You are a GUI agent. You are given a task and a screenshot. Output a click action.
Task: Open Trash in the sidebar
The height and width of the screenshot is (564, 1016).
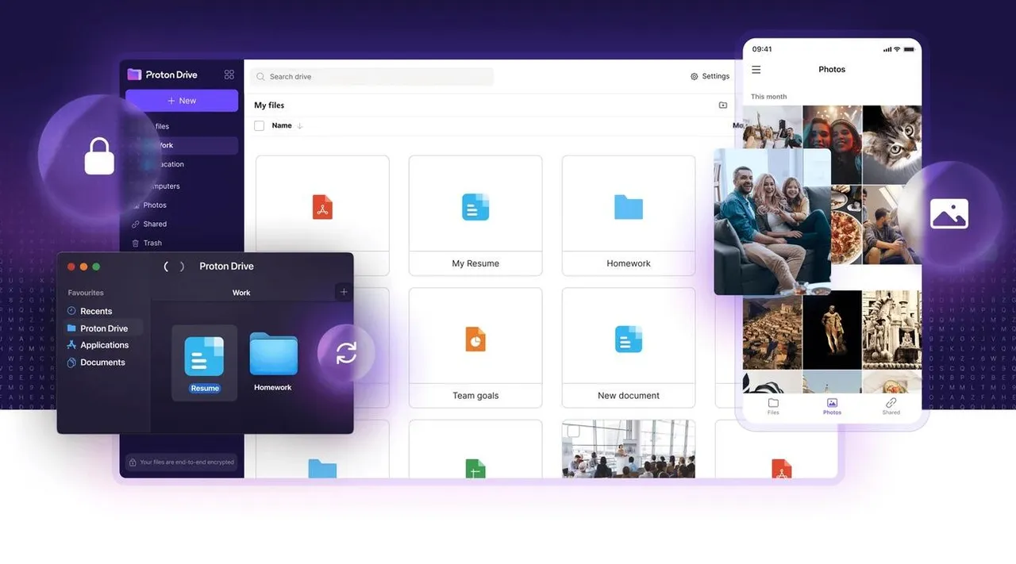tap(152, 243)
